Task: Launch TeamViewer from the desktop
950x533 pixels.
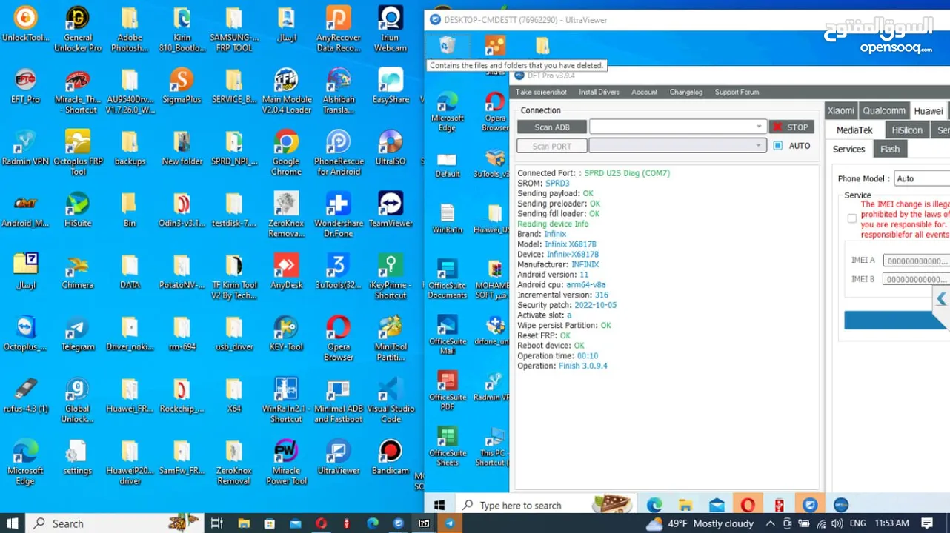Action: pos(391,209)
